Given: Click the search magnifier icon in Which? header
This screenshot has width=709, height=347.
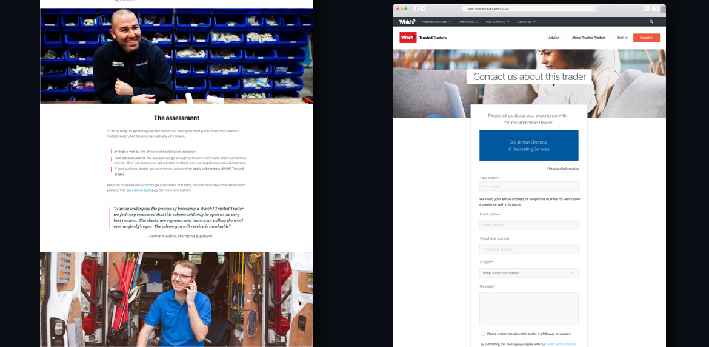Looking at the screenshot, I should [651, 22].
